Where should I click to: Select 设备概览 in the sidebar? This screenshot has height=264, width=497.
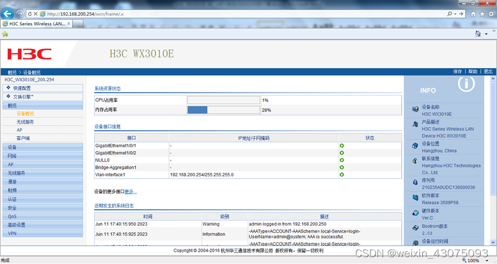pos(25,114)
